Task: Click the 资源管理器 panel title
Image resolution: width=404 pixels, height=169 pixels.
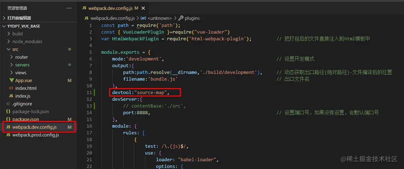Action: point(17,8)
